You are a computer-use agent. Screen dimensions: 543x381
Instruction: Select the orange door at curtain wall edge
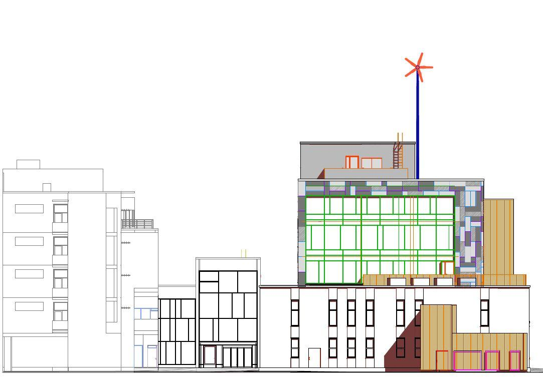[x=448, y=268]
